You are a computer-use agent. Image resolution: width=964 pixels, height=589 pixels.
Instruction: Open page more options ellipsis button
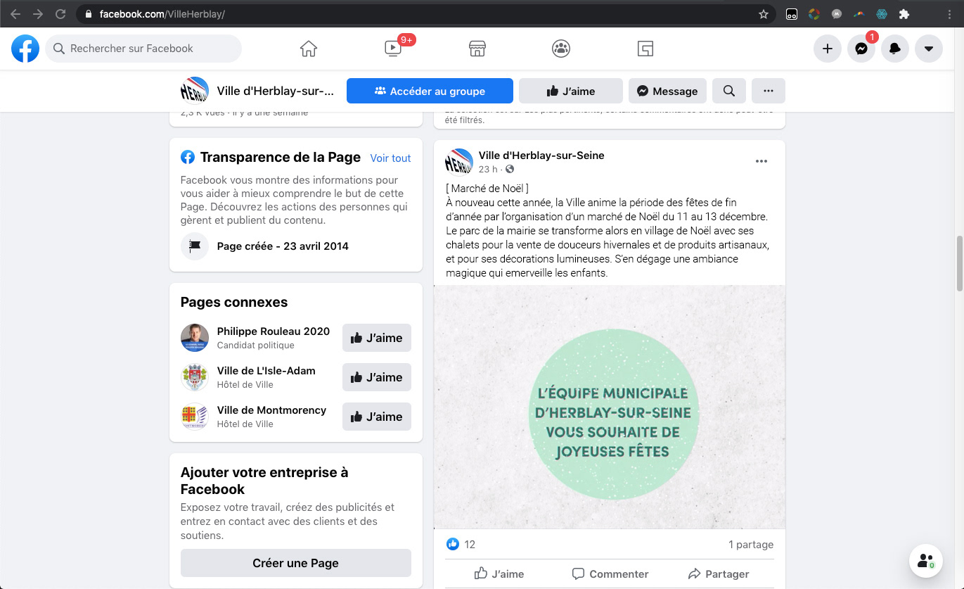point(769,91)
